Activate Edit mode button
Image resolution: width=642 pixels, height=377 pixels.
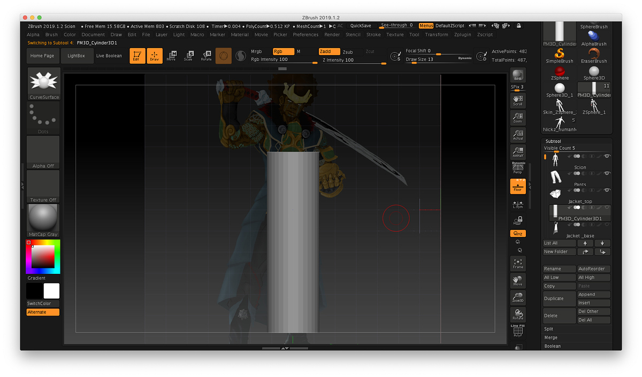click(x=137, y=56)
